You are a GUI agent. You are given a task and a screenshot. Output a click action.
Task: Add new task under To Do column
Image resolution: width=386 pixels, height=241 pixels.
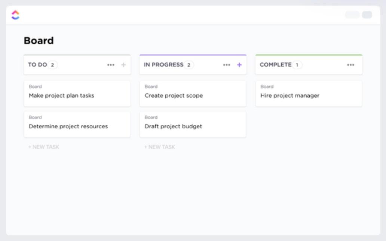pyautogui.click(x=44, y=147)
